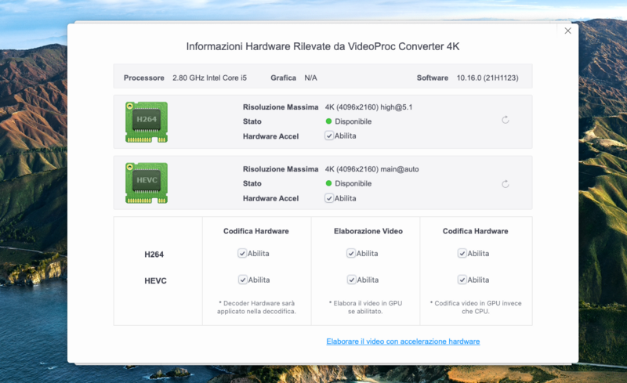Refresh the H264 hardware detection
The image size is (627, 383).
[506, 120]
